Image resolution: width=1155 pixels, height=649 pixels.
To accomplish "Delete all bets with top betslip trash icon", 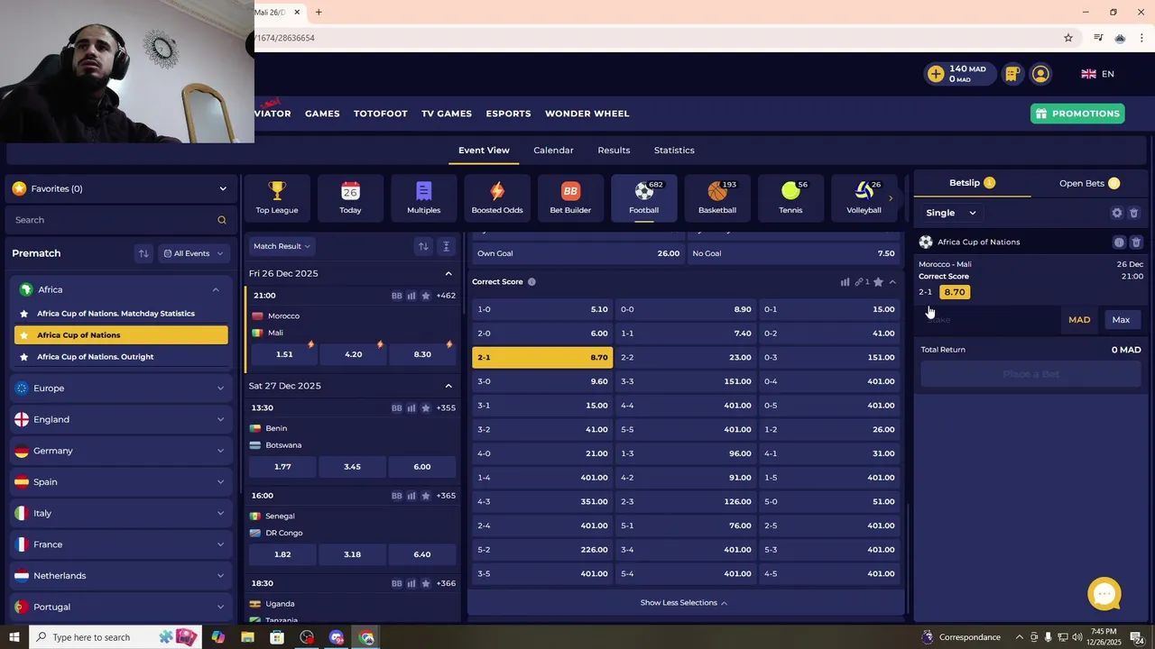I will [1134, 213].
